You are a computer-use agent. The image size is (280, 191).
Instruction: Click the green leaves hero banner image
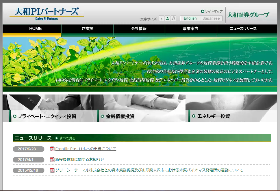(x=140, y=62)
